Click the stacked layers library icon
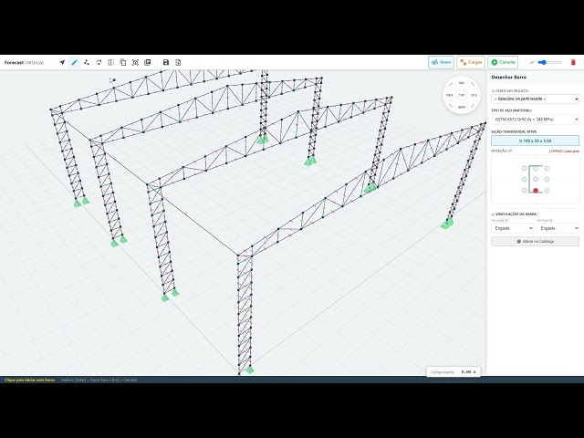 coord(148,62)
